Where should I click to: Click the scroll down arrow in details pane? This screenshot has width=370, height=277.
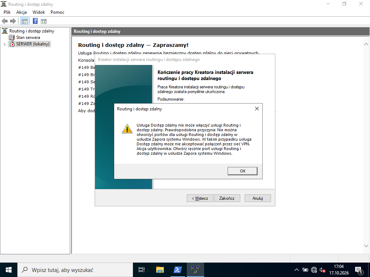(366, 246)
